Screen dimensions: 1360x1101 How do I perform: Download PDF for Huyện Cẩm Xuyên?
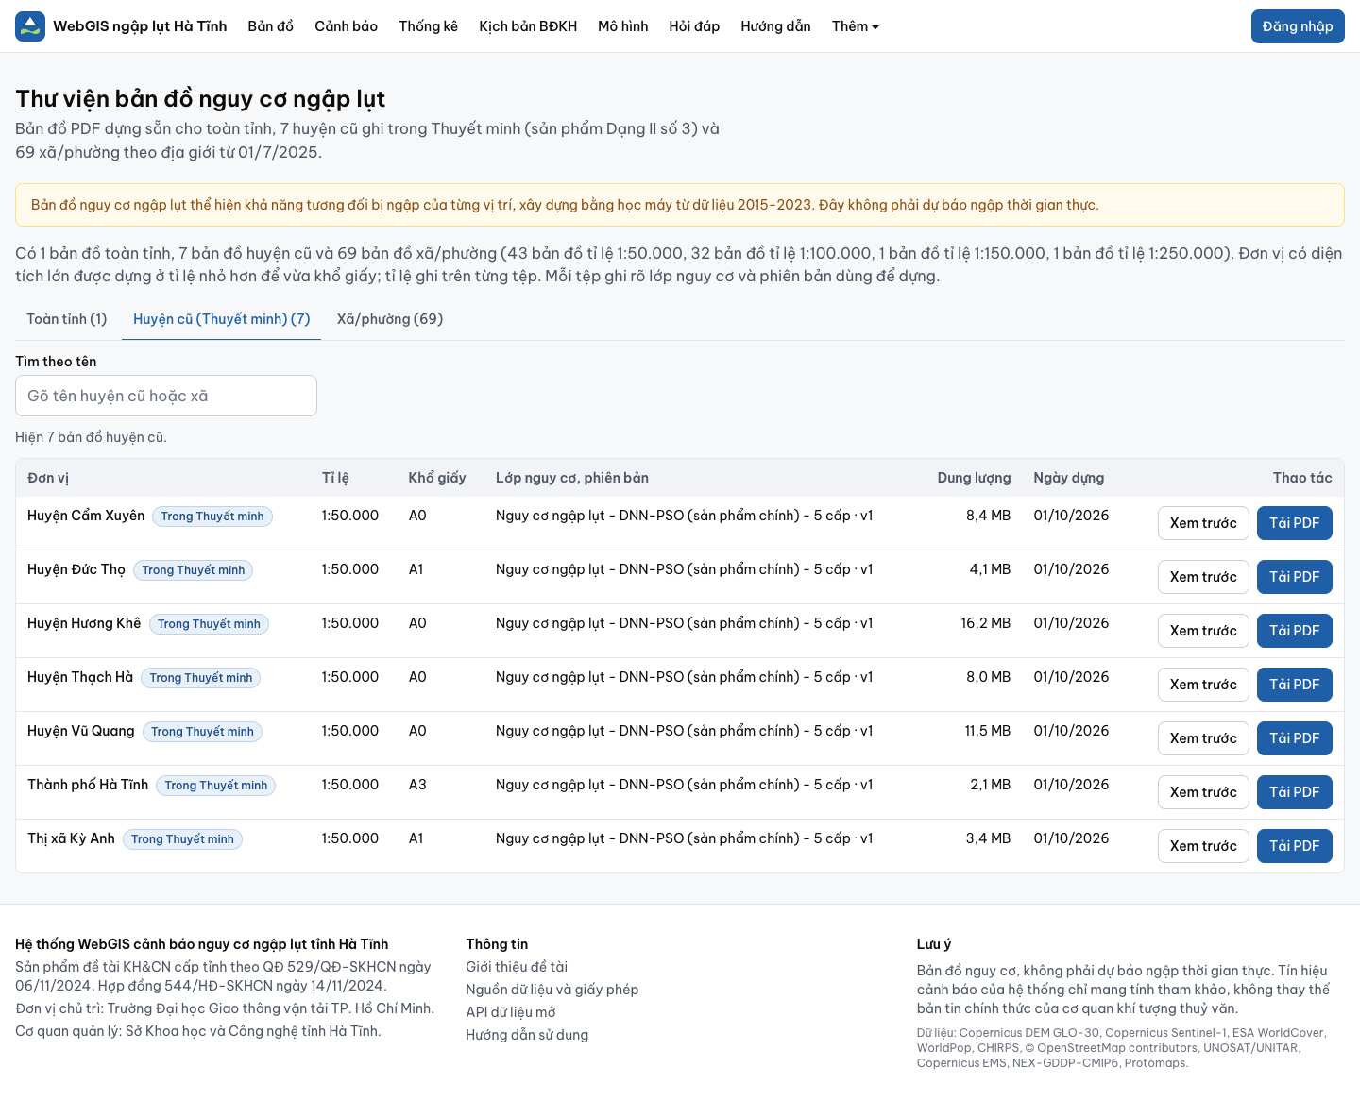1294,523
